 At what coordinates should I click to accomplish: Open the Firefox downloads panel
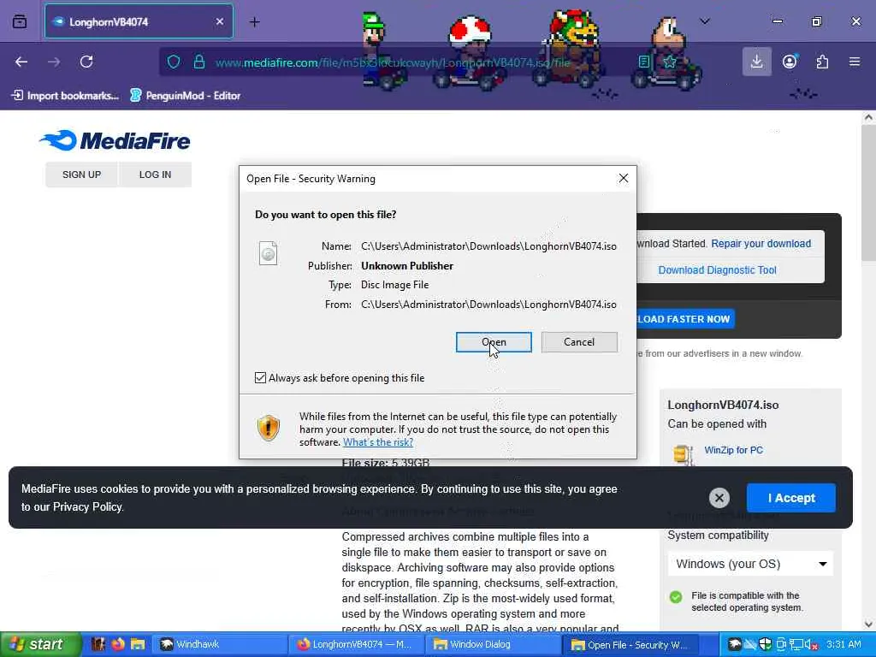757,62
